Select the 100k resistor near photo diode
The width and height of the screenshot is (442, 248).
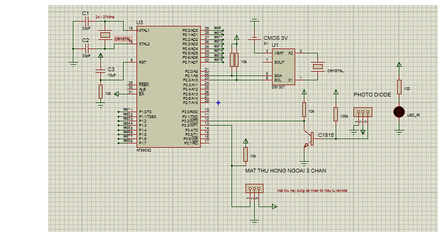336,114
